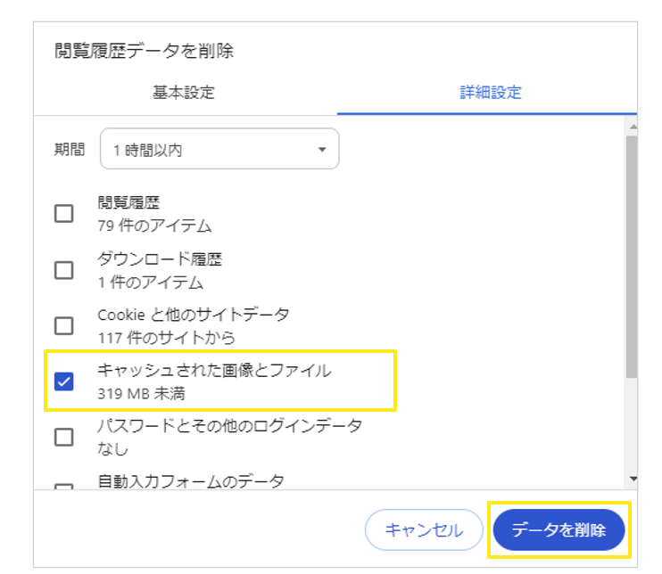Tick the Cookie と他のサイトデータ checkbox
This screenshot has height=574, width=662.
coord(64,326)
